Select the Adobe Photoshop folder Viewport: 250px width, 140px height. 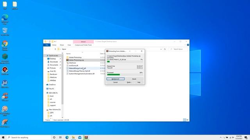pos(75,57)
